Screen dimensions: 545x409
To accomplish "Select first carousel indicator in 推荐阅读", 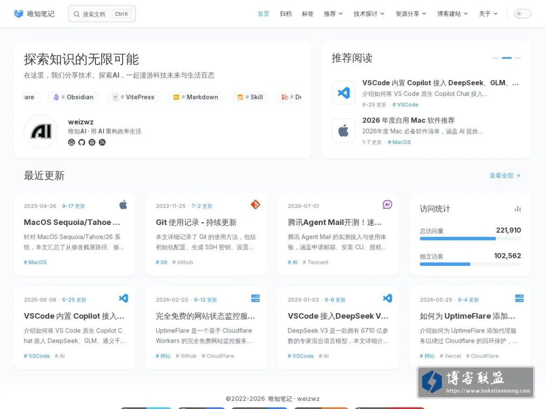I will pos(495,58).
